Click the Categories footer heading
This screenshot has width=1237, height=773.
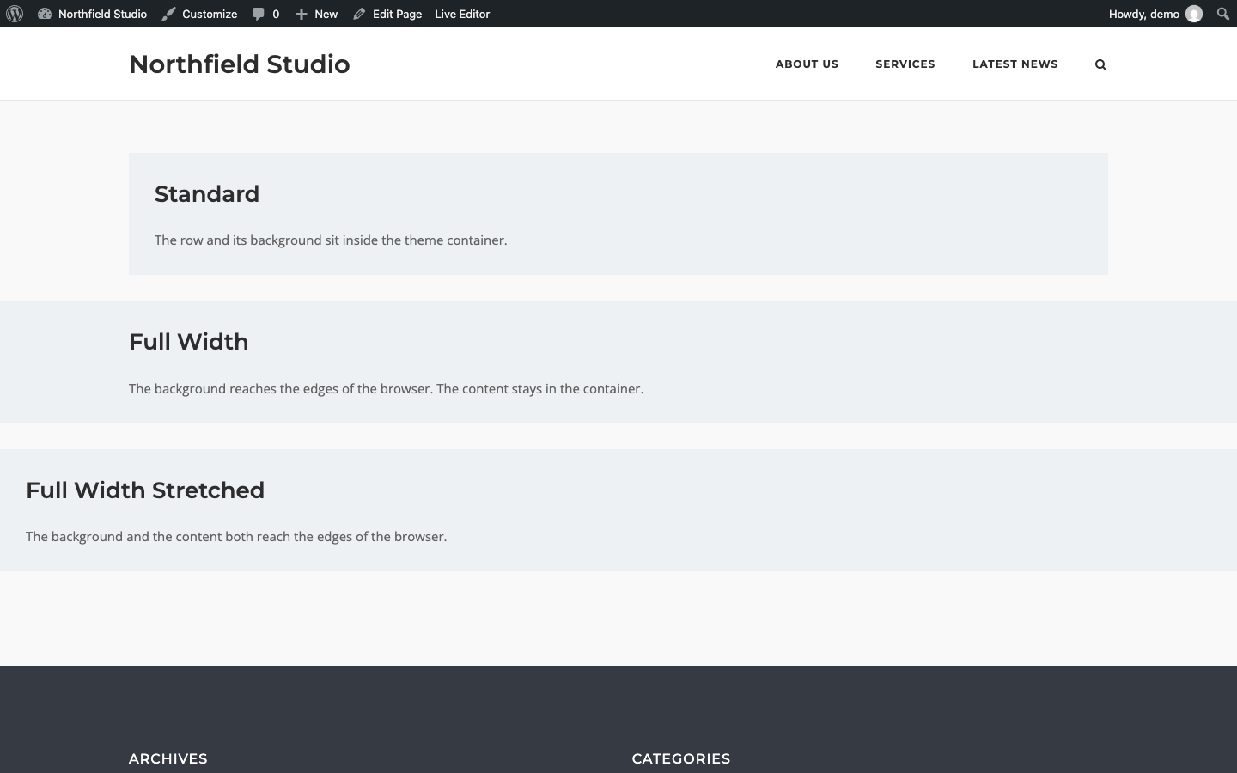(681, 759)
